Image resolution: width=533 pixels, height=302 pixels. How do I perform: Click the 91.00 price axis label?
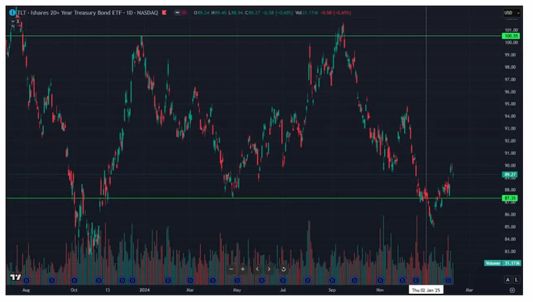511,153
